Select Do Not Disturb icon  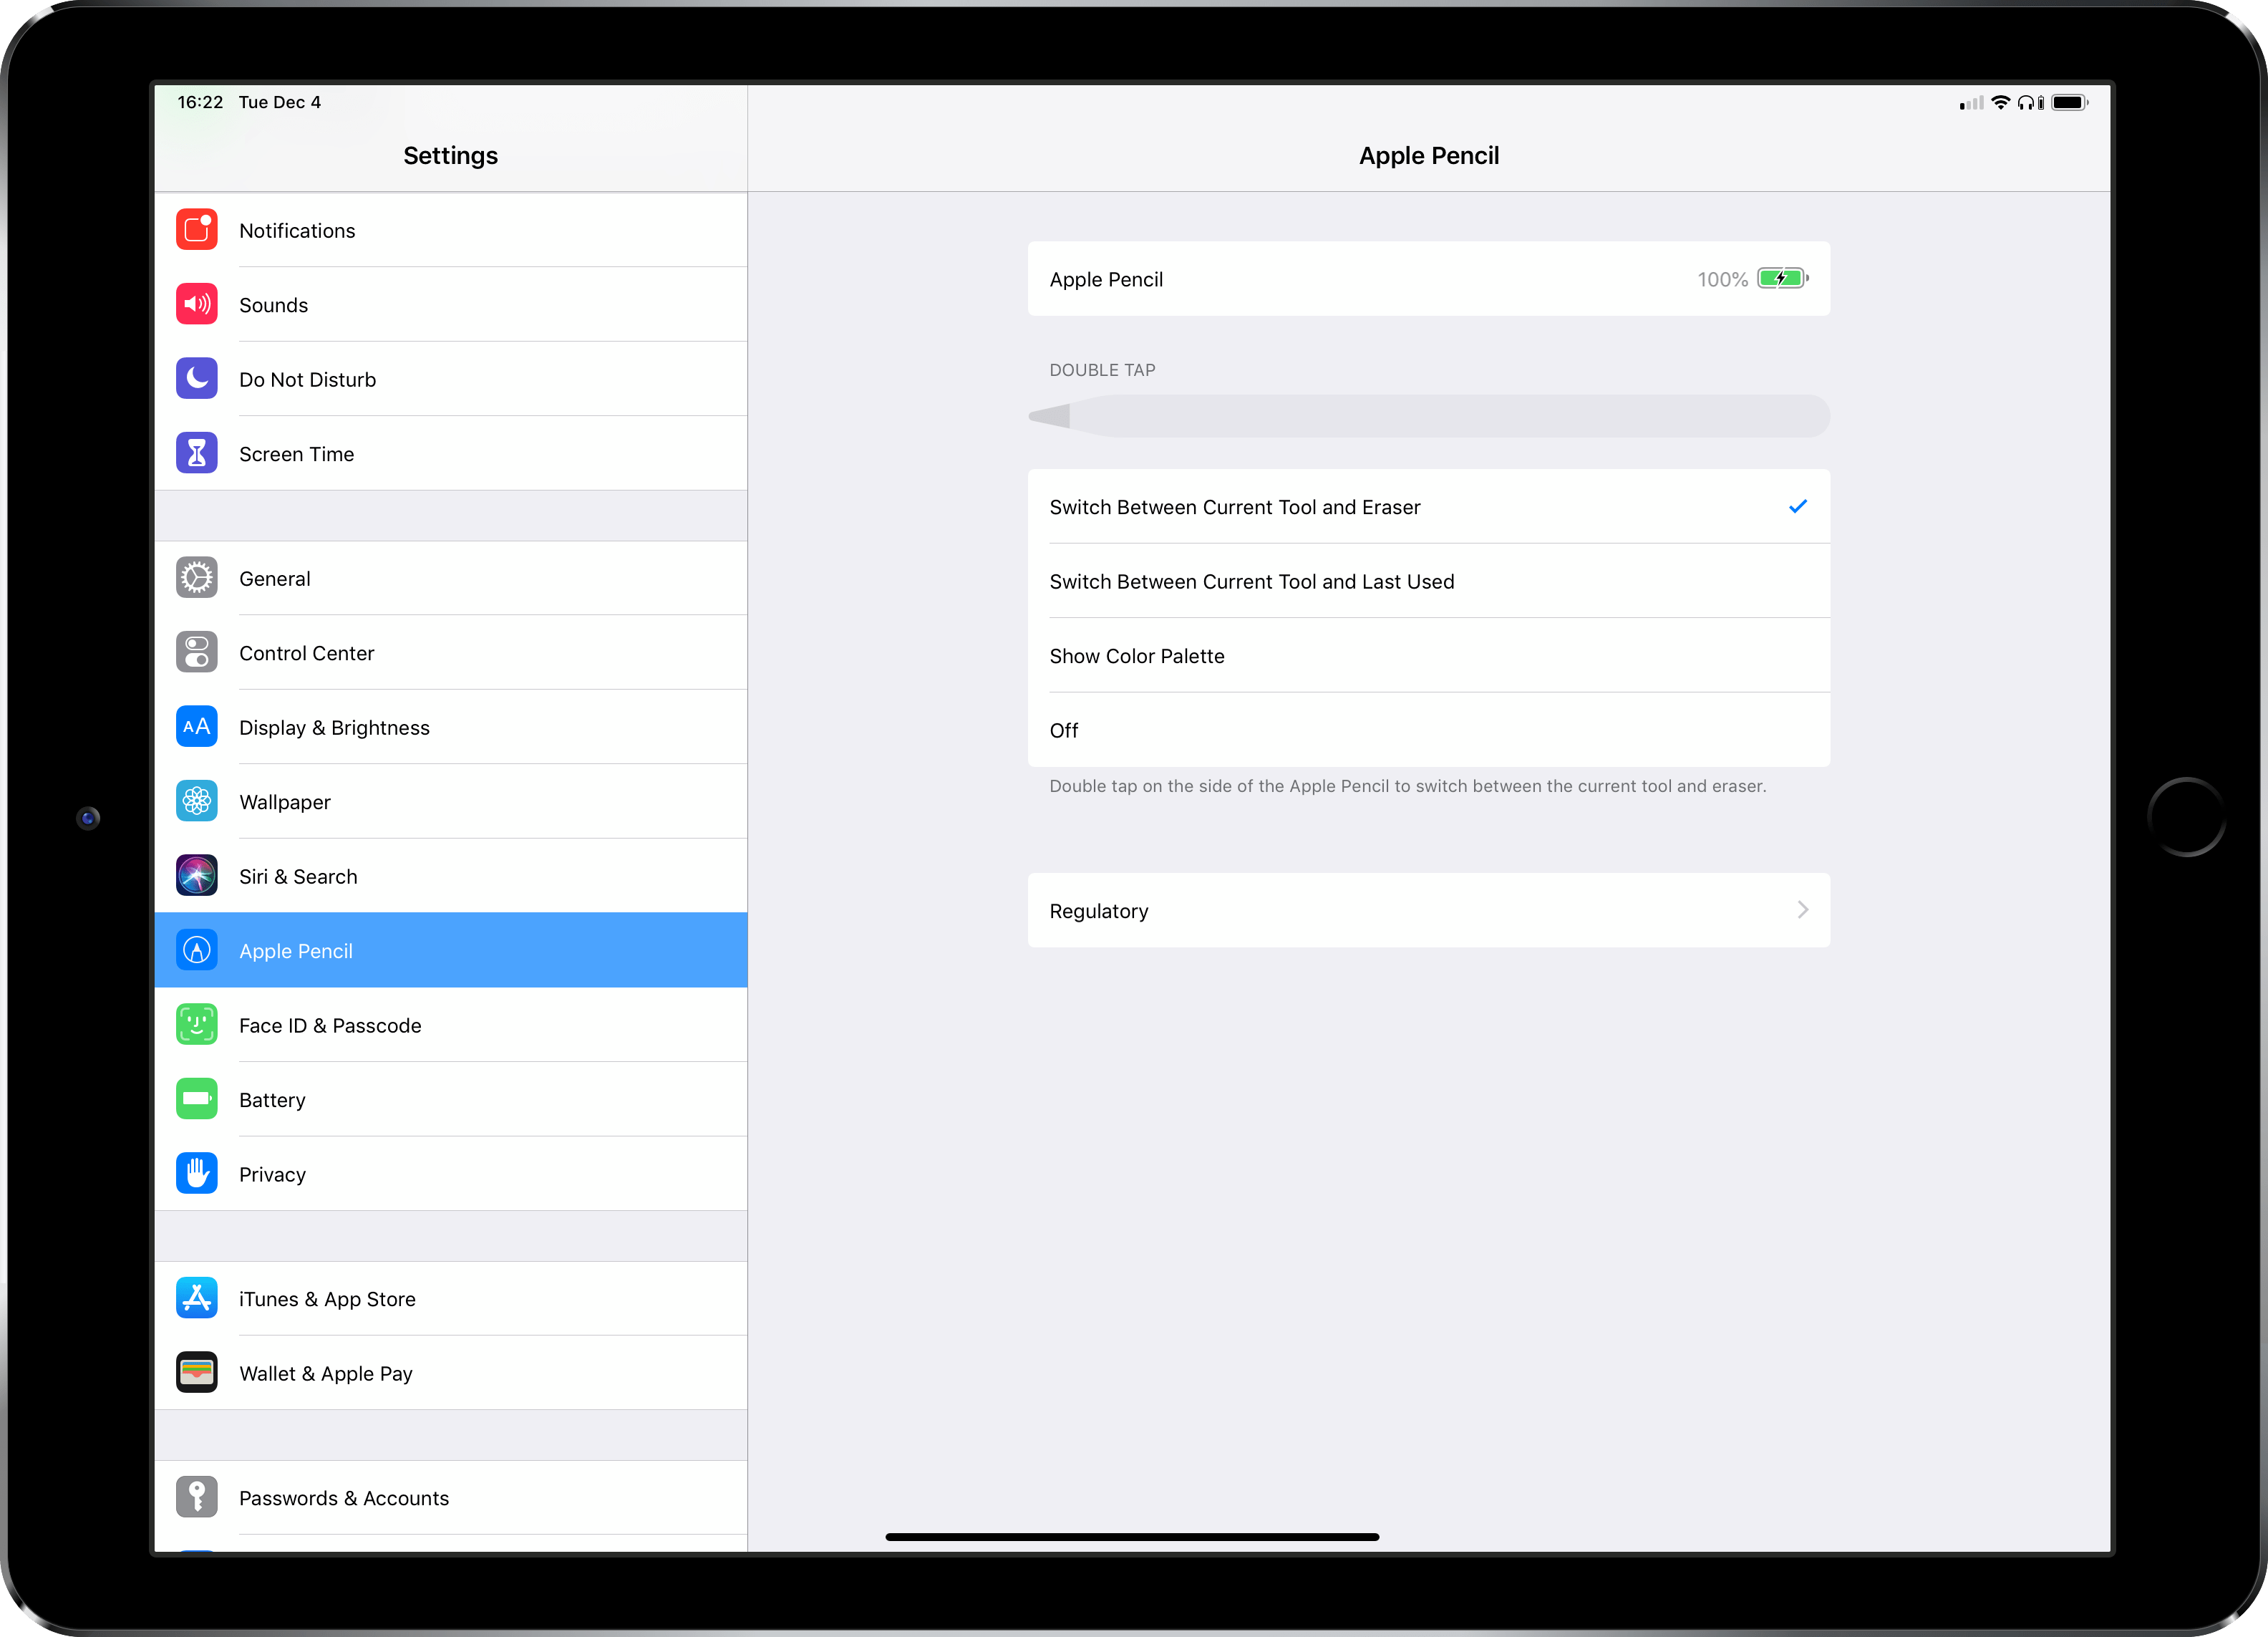point(195,377)
